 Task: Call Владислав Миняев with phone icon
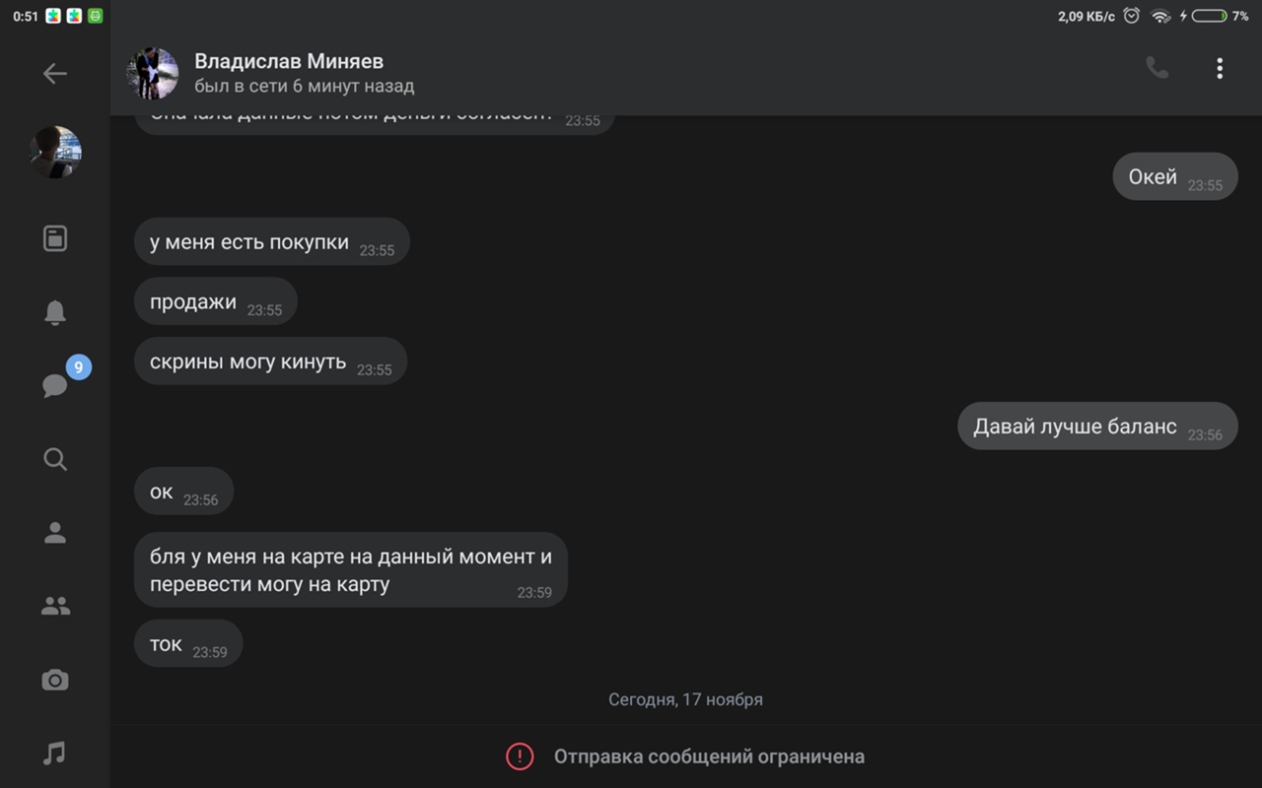tap(1157, 68)
